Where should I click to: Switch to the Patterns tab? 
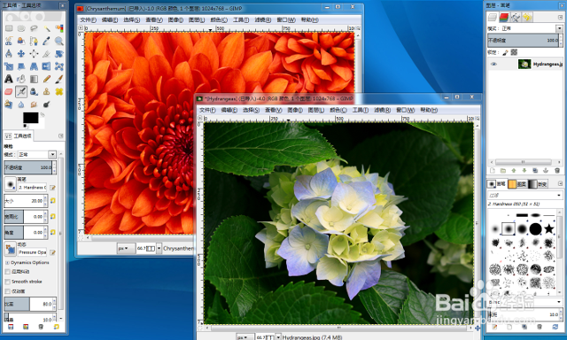tap(517, 184)
